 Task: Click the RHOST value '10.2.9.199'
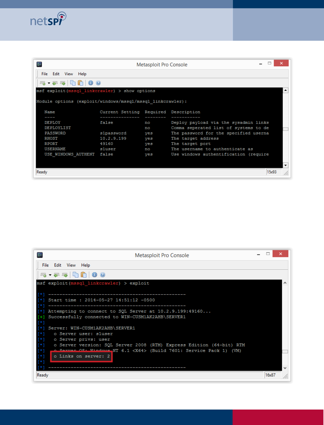point(113,138)
